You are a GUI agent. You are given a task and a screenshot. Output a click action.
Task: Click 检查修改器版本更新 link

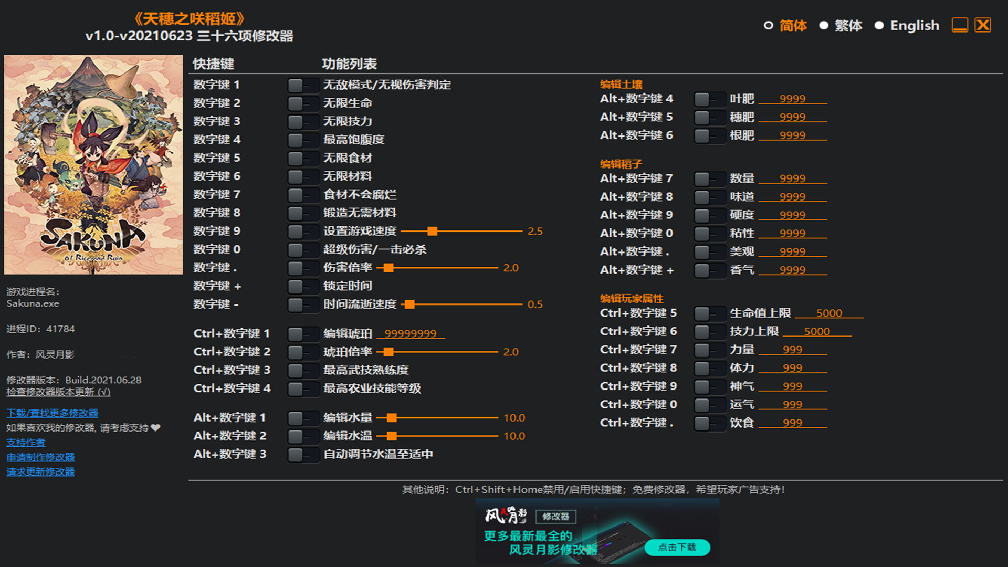[x=58, y=392]
